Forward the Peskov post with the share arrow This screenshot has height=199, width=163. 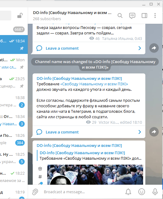tap(154, 48)
